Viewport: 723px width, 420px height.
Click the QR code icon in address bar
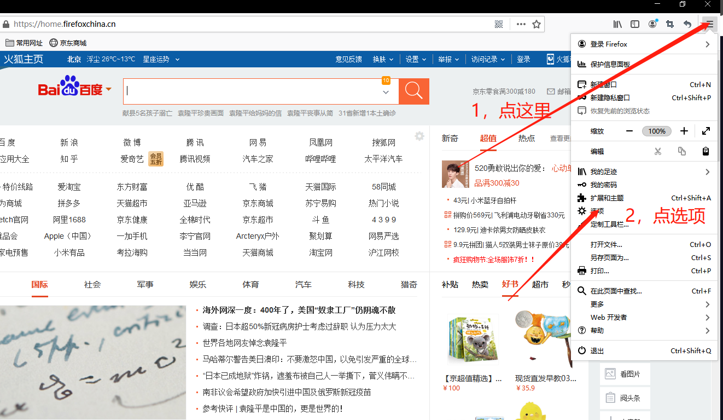click(x=499, y=24)
